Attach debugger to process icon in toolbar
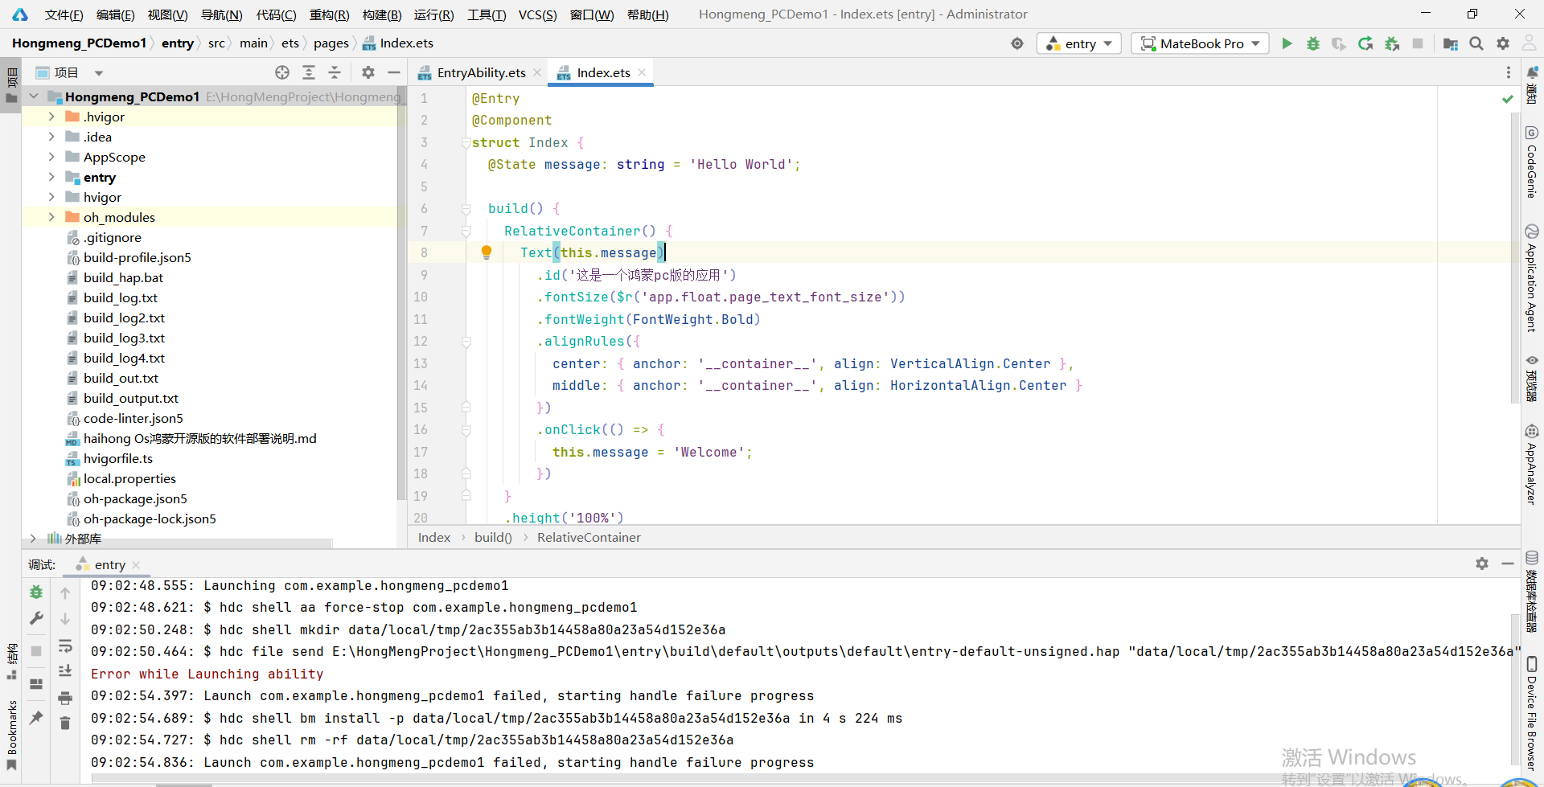1544x787 pixels. coord(1392,43)
